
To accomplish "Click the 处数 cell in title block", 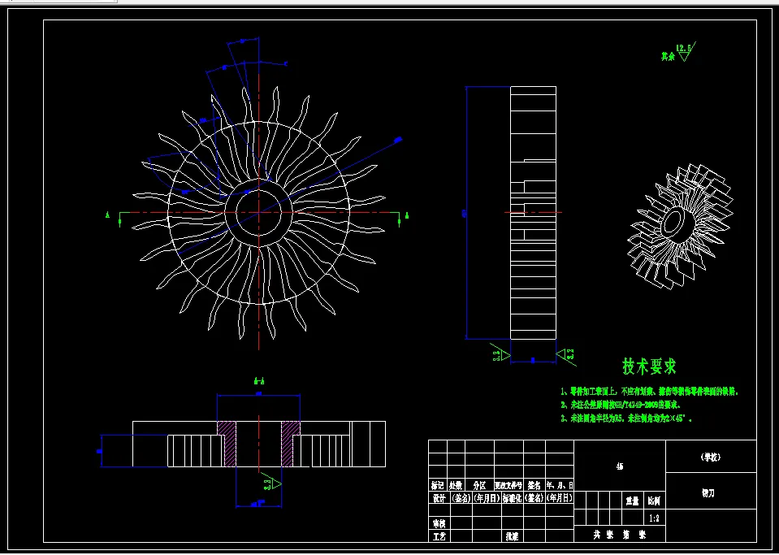I will point(456,485).
